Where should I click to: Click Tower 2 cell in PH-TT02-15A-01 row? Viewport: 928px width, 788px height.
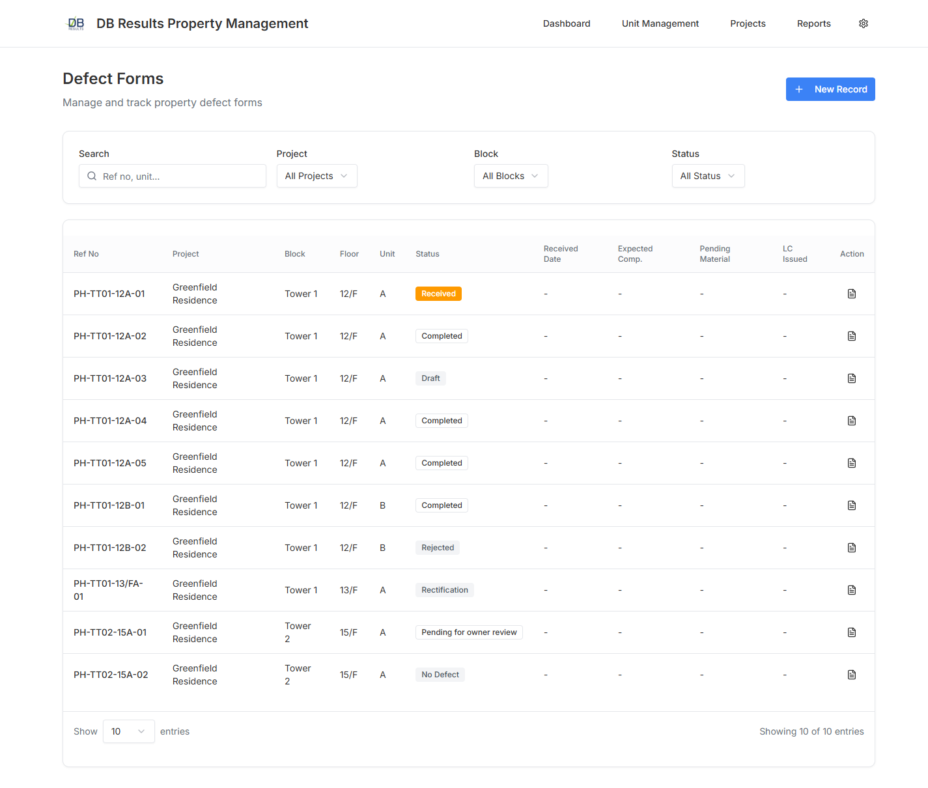pos(298,632)
